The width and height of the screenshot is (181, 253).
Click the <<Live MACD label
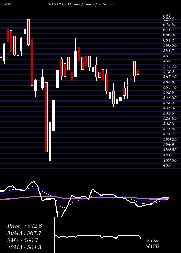152,243
